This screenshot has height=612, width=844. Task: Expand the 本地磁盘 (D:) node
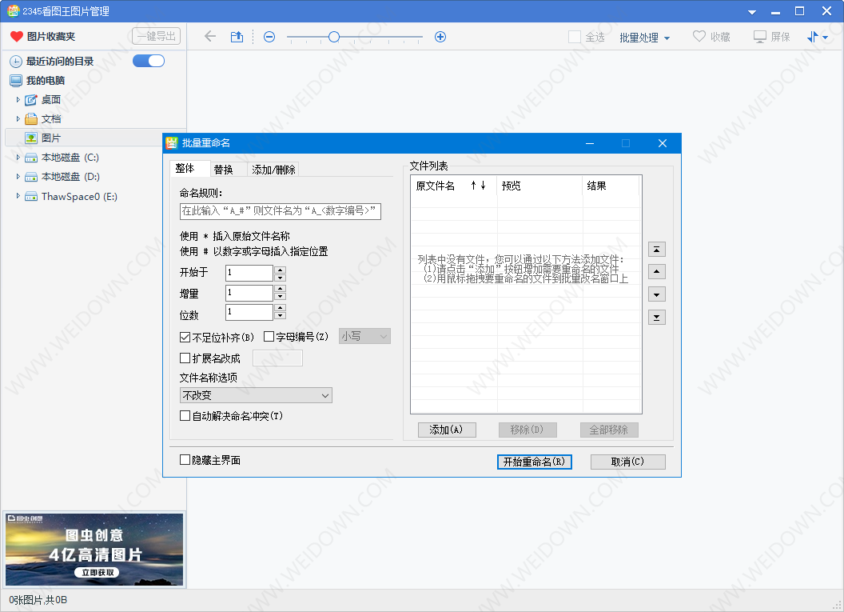18,176
